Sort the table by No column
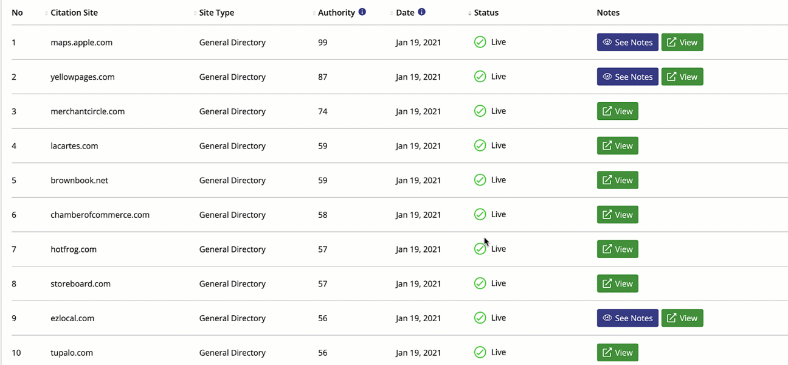The image size is (788, 365). [18, 13]
